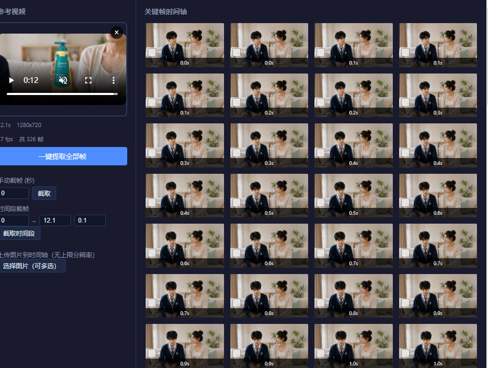Select the second 0.8s keyframe thumbnail
The image size is (488, 368).
click(x=353, y=296)
